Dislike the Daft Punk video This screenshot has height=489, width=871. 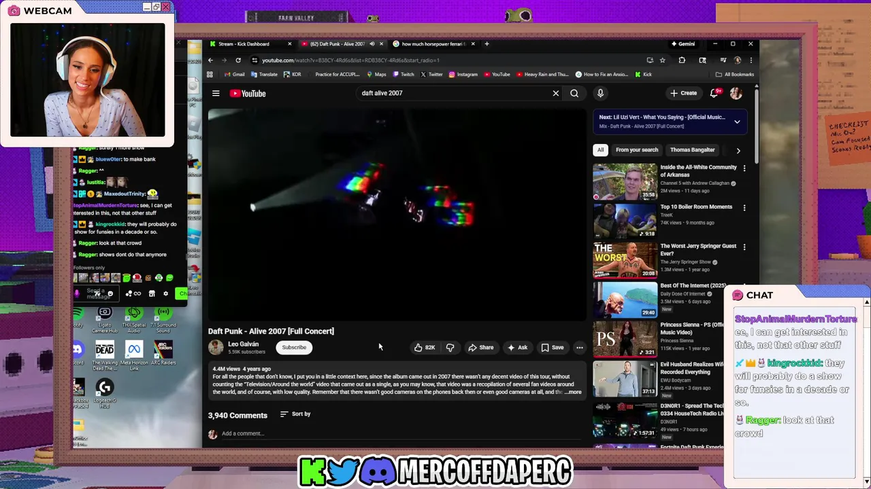point(450,348)
